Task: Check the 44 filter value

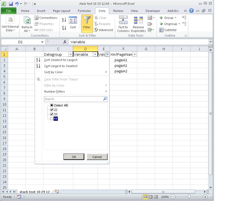Action: pos(51,119)
